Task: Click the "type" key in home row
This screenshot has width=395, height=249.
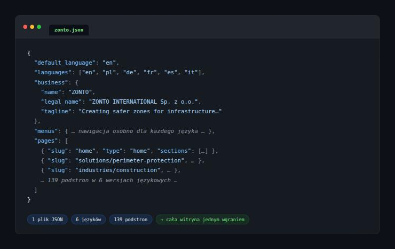Action: 112,151
